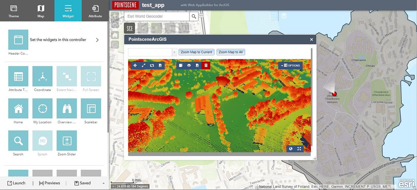Click Zoom Map to All button
The height and width of the screenshot is (190, 417).
[x=231, y=52]
